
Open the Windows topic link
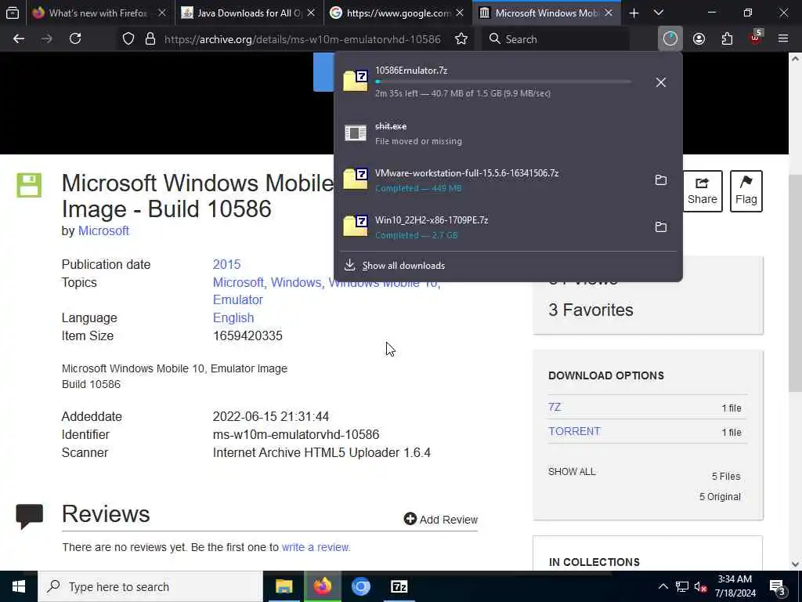coord(296,282)
